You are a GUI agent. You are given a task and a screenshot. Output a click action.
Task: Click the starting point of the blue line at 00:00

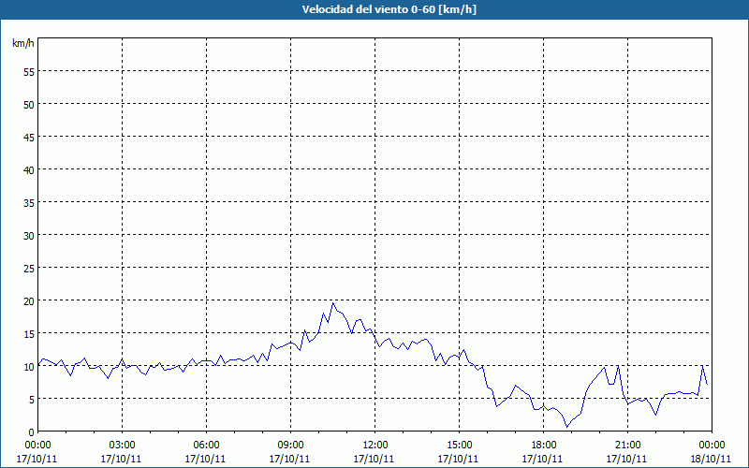(x=38, y=362)
